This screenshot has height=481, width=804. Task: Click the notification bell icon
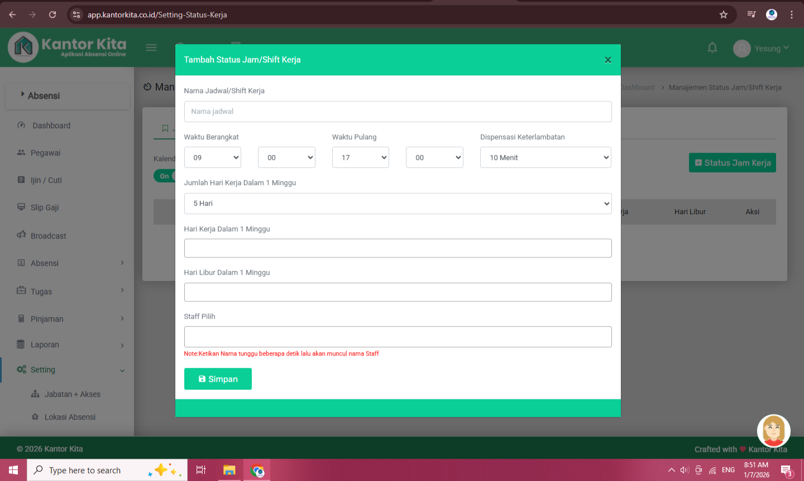click(712, 48)
